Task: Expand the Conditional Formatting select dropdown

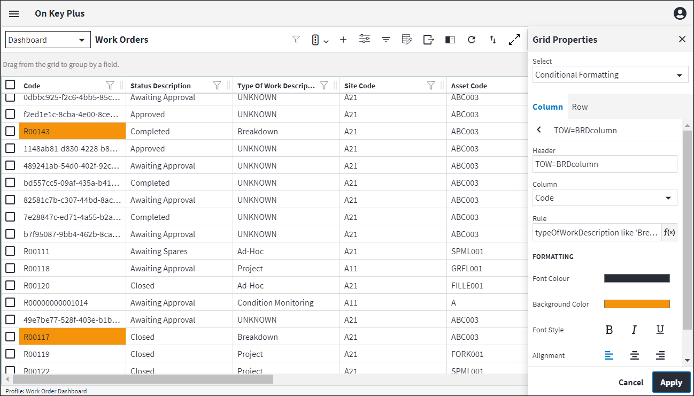Action: click(x=610, y=75)
